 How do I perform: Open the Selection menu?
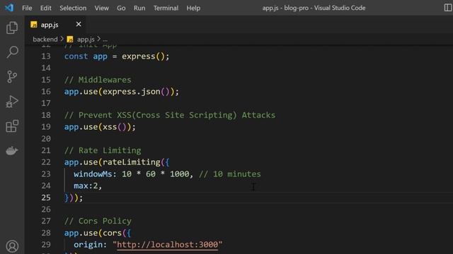(x=73, y=8)
